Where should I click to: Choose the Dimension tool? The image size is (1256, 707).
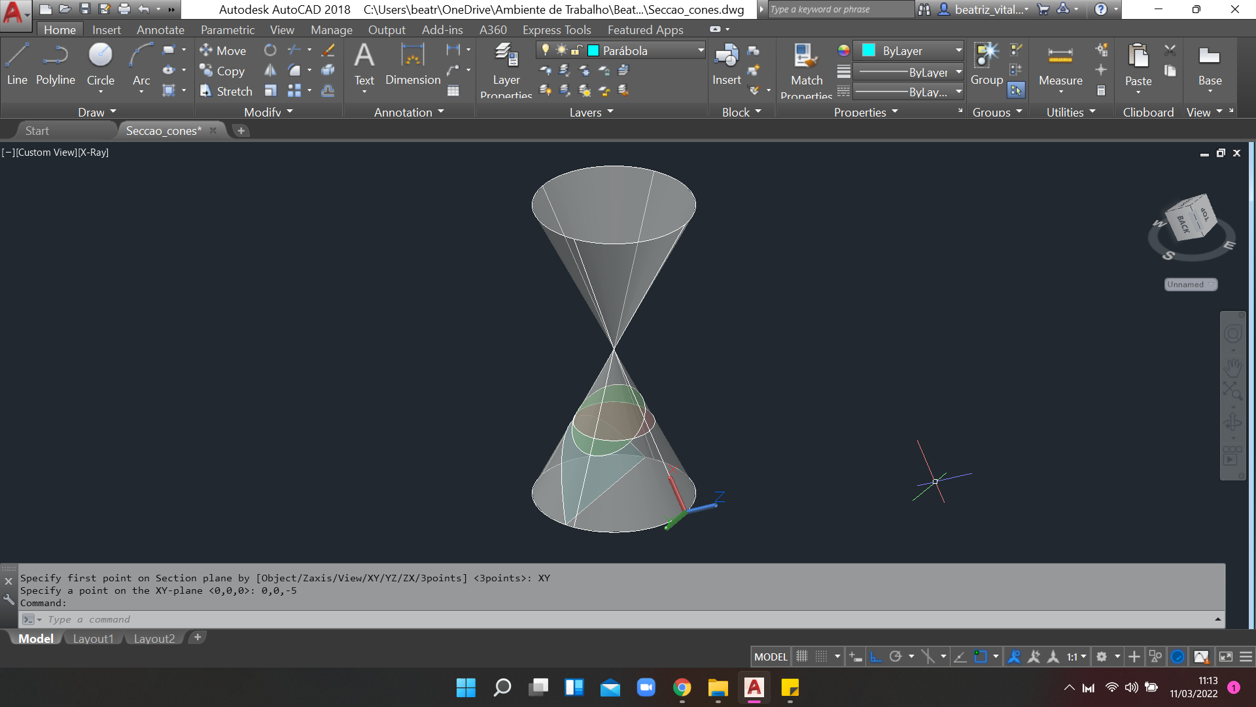tap(413, 64)
